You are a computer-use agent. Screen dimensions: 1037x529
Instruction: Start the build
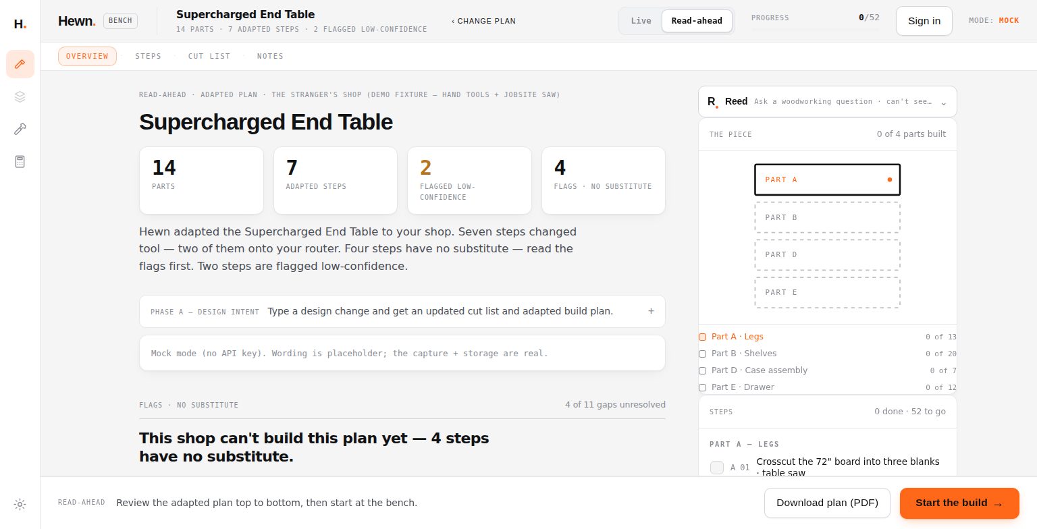click(959, 503)
